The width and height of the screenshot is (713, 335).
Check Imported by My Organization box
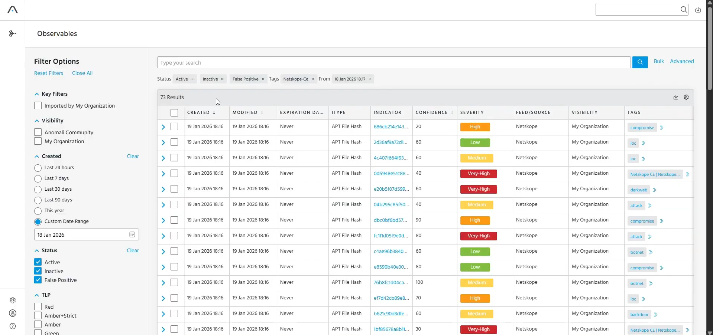pos(38,105)
